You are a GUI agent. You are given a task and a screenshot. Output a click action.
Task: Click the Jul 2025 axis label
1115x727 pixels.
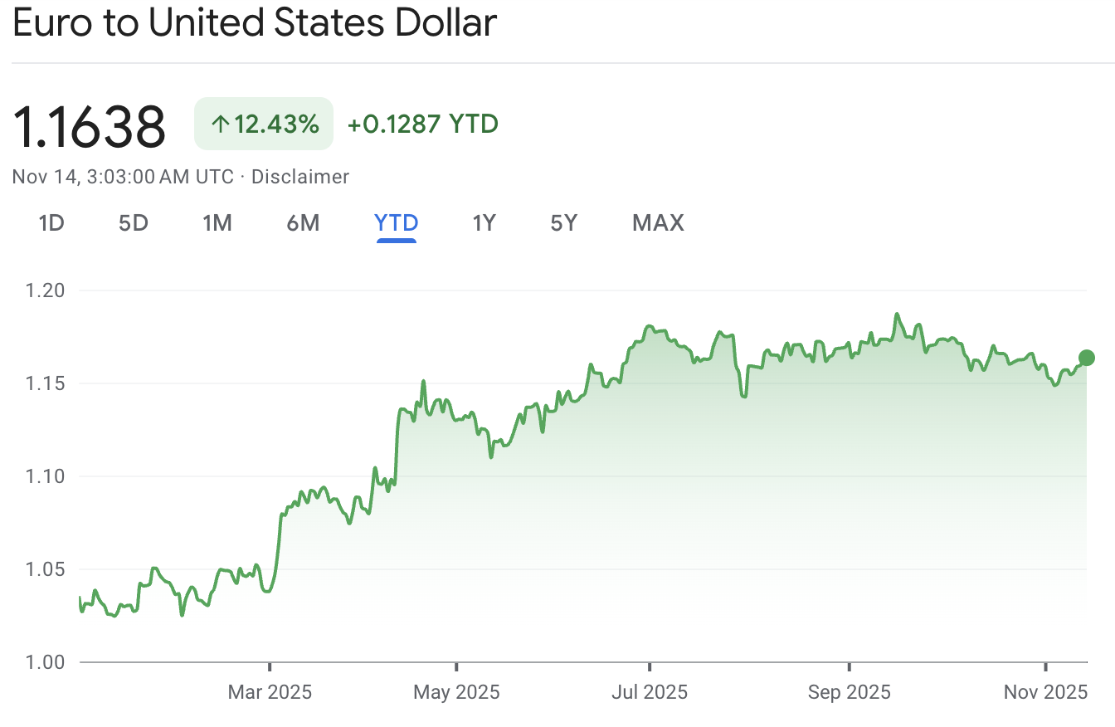pos(649,691)
